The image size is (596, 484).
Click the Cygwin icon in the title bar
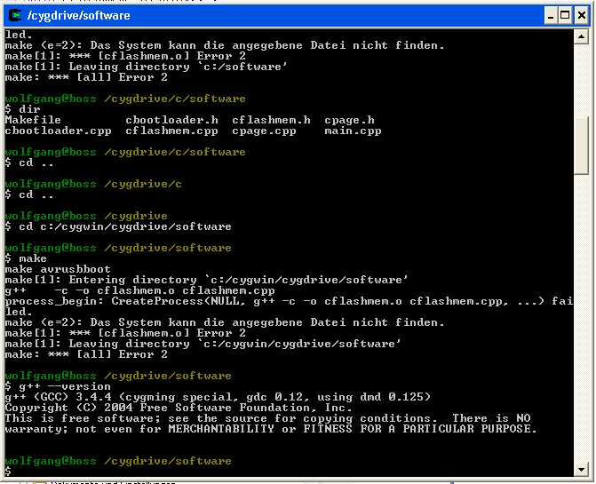tap(15, 15)
